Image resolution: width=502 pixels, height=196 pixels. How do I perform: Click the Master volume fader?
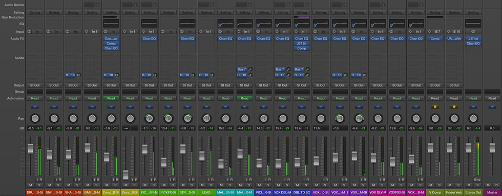click(492, 148)
